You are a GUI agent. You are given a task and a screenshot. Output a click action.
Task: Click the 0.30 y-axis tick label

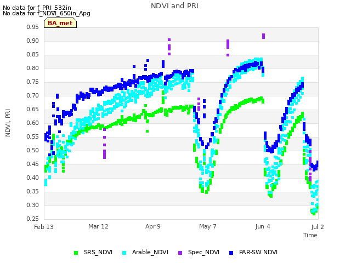[x=33, y=205]
